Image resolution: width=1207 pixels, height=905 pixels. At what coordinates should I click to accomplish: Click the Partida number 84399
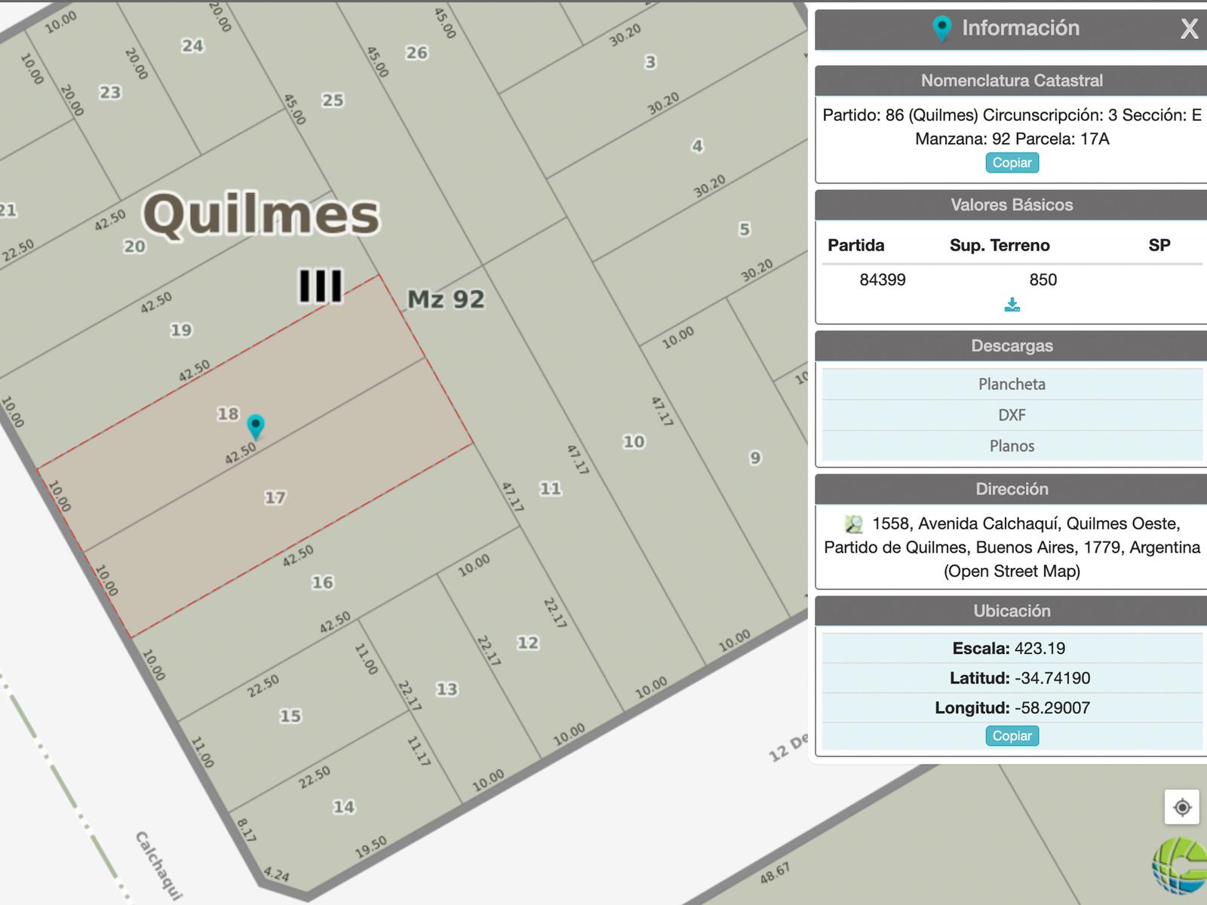[883, 280]
